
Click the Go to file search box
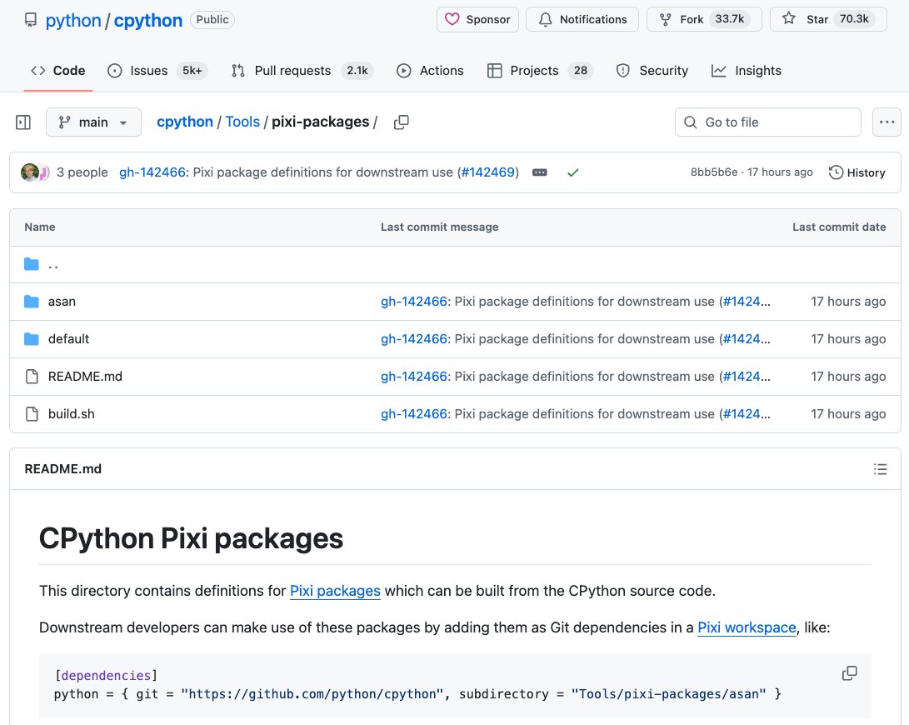(x=767, y=122)
